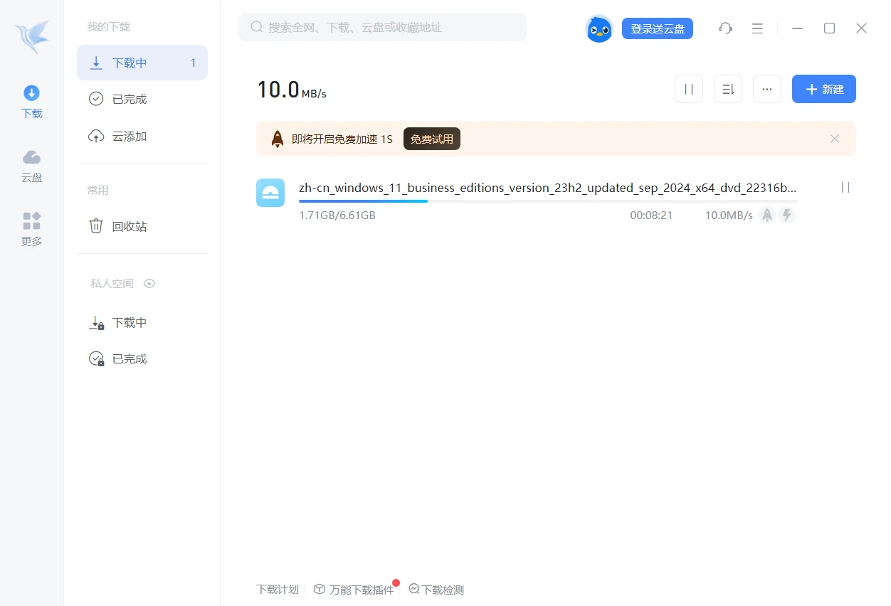Click the 新建 new download button

(823, 90)
